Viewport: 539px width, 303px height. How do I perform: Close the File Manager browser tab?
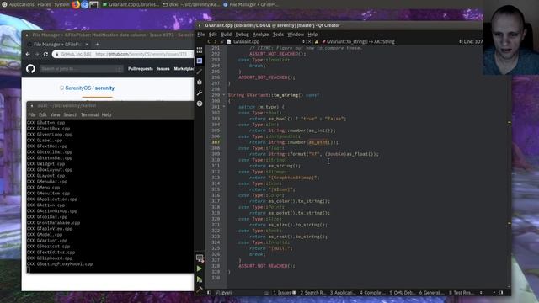point(87,45)
